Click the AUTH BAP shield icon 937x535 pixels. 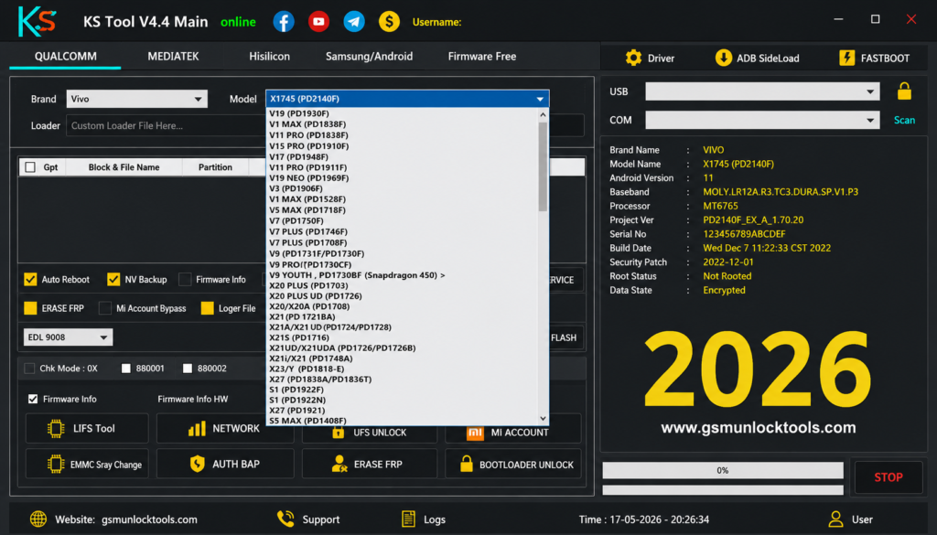198,464
